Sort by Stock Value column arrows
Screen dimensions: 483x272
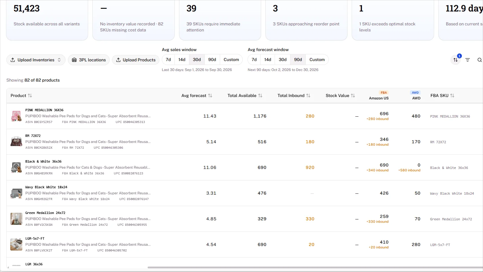point(353,96)
